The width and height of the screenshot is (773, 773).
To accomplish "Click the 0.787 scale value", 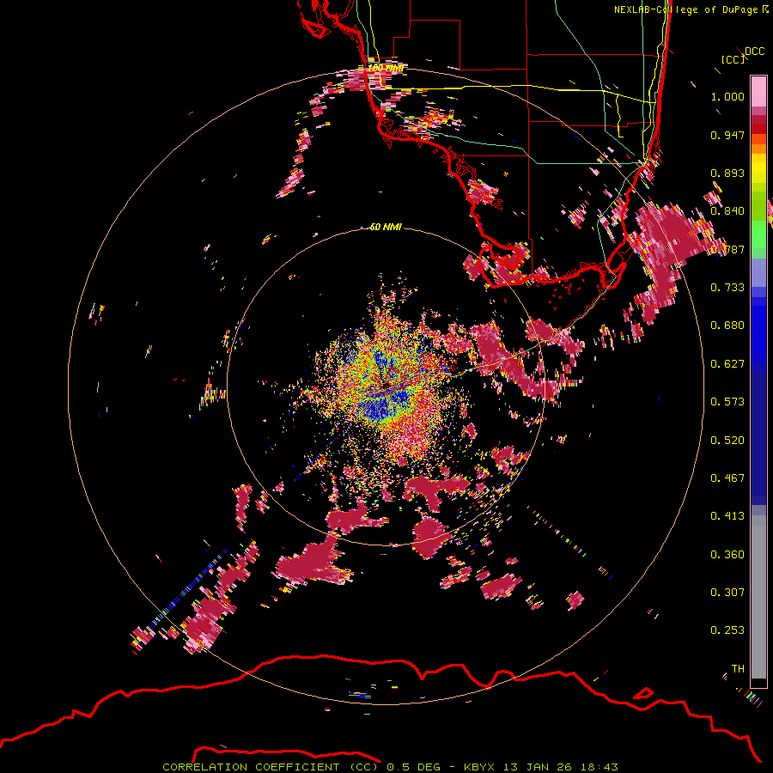I will click(x=727, y=249).
